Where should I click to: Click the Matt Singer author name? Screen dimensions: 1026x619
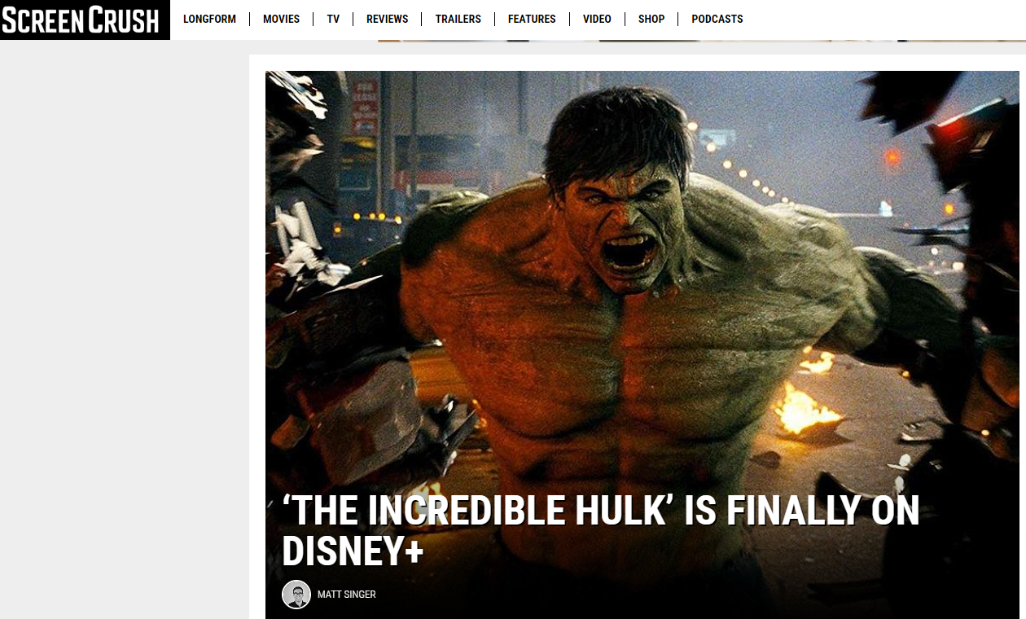(x=347, y=595)
